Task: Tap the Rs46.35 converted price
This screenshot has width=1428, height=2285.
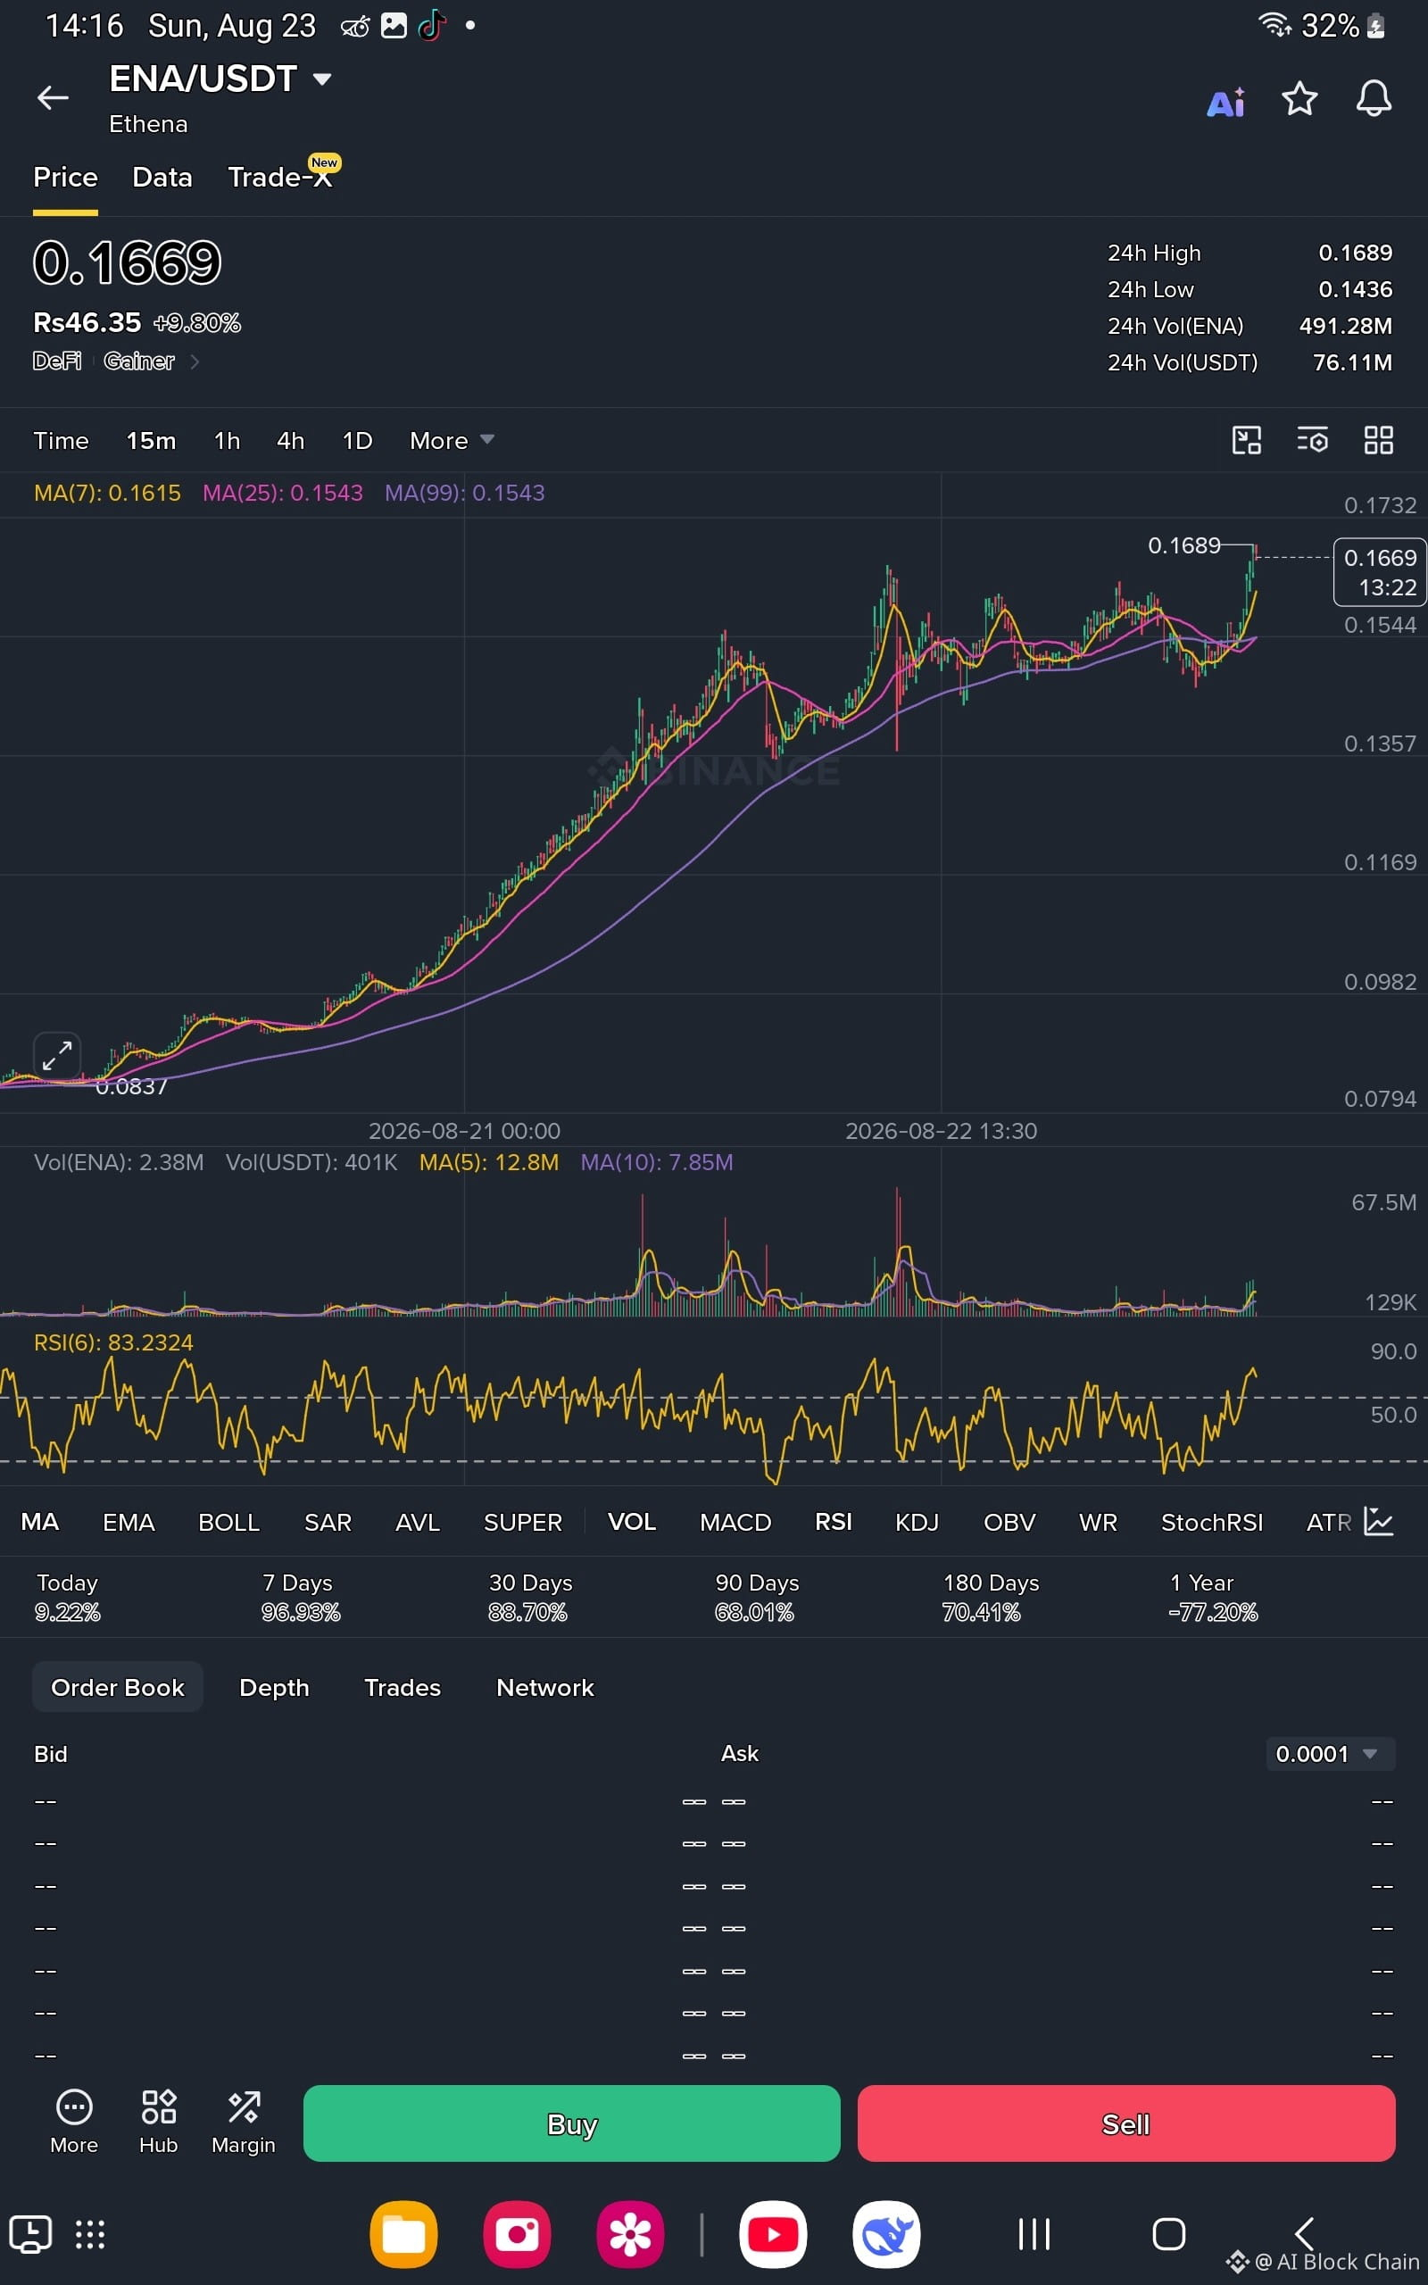Action: (87, 322)
